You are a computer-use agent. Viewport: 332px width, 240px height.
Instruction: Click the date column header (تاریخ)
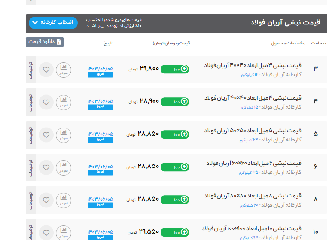108,43
